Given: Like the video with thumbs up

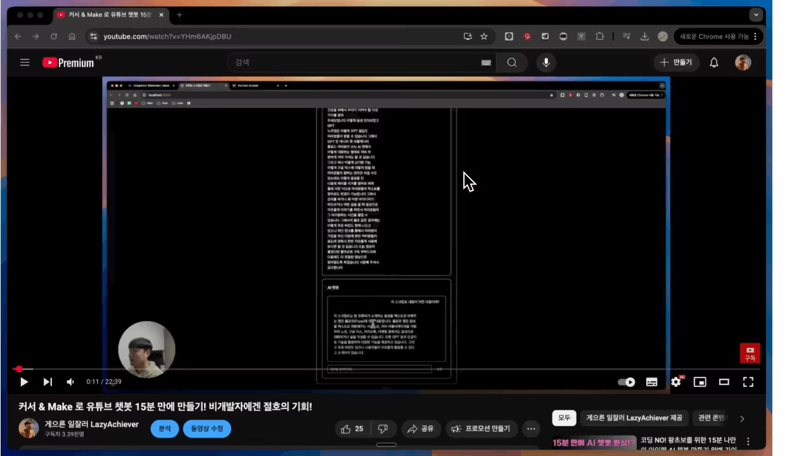Looking at the screenshot, I should pos(352,429).
